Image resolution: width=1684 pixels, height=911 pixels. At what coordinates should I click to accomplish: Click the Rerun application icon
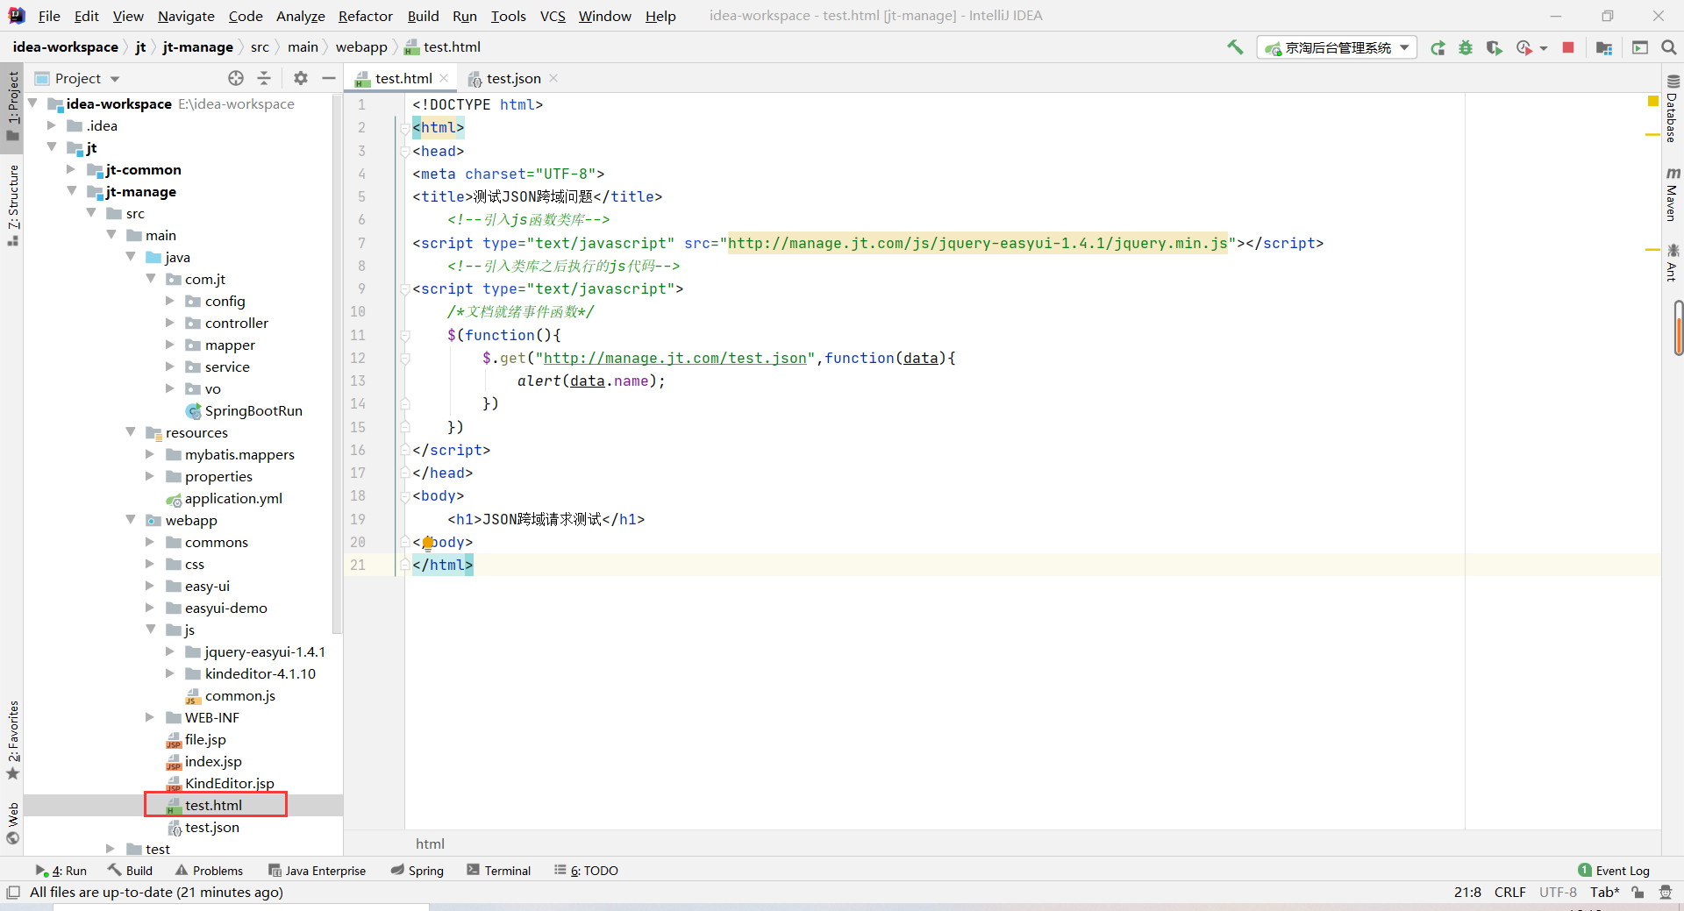point(1438,48)
